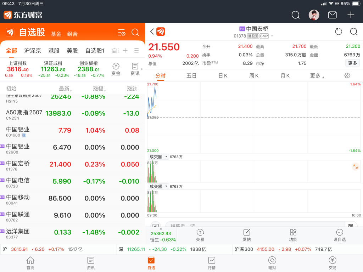The height and width of the screenshot is (272, 363).
Task: Expand stock name dropdown arrow near BMP
Action: (x=272, y=36)
